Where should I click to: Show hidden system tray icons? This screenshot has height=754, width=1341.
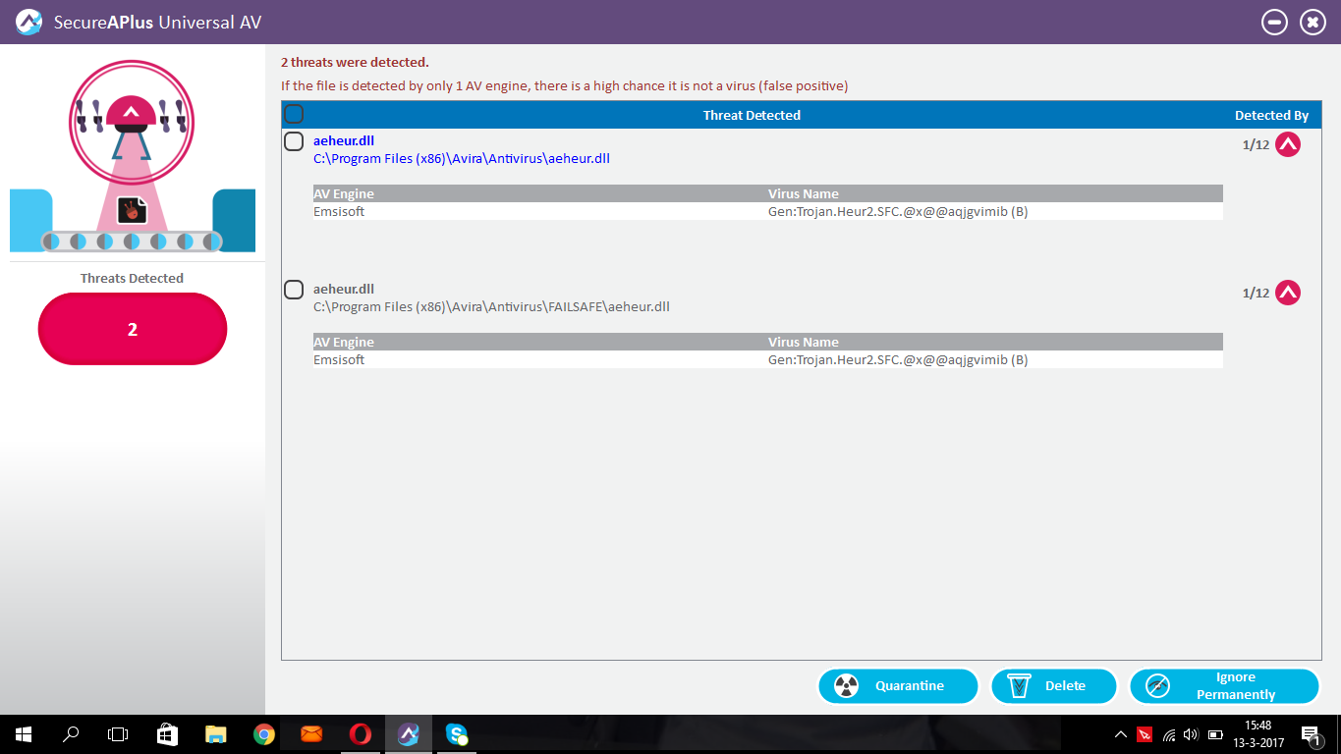point(1121,734)
